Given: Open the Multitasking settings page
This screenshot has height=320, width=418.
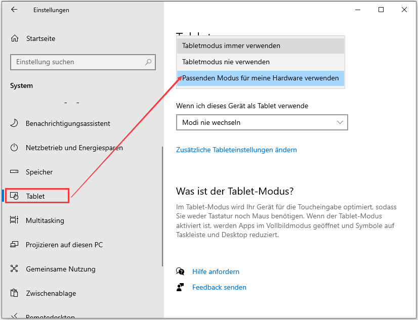Looking at the screenshot, I should coord(51,220).
